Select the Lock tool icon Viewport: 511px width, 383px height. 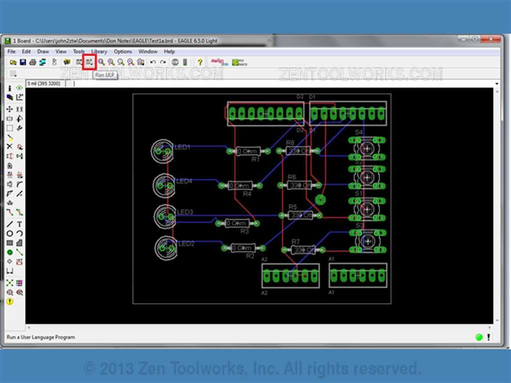pyautogui.click(x=10, y=166)
